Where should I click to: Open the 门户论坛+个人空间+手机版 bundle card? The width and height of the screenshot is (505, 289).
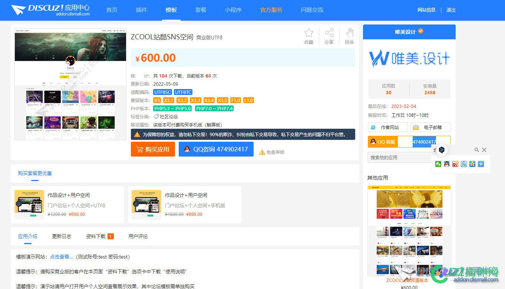point(185,205)
